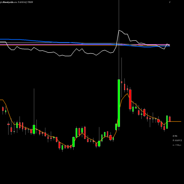
Task: Click the 'in 5 Days' label
Action: tap(177, 145)
